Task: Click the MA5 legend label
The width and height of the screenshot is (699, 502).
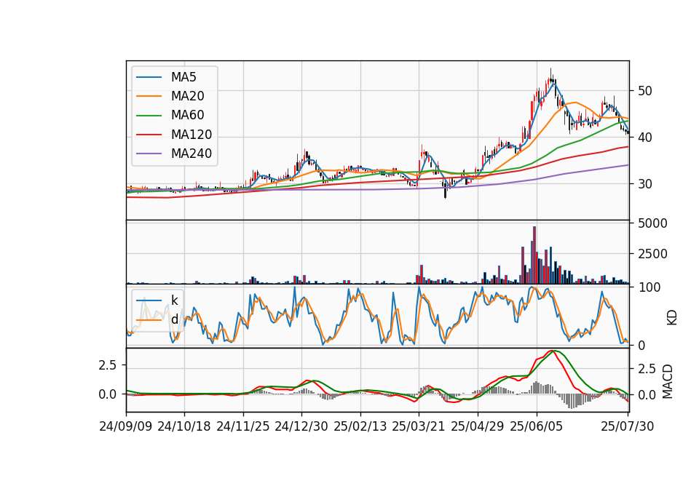Action: click(183, 77)
